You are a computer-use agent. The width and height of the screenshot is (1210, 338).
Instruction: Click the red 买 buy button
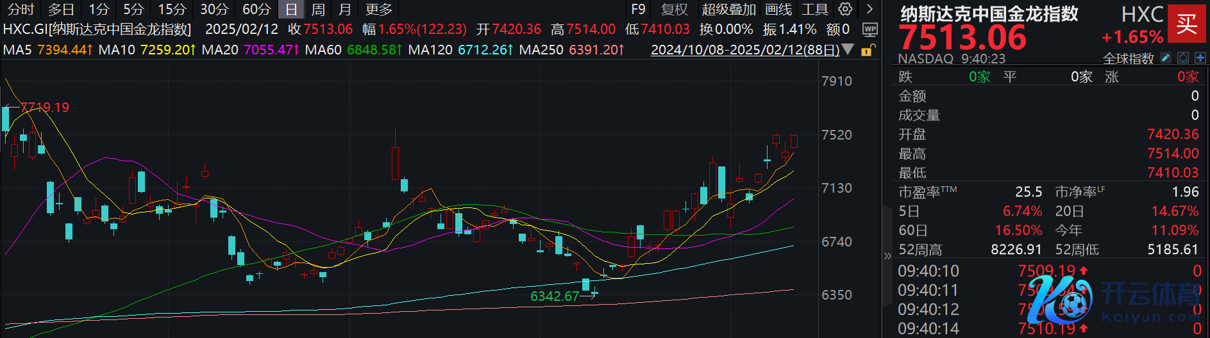(1186, 24)
